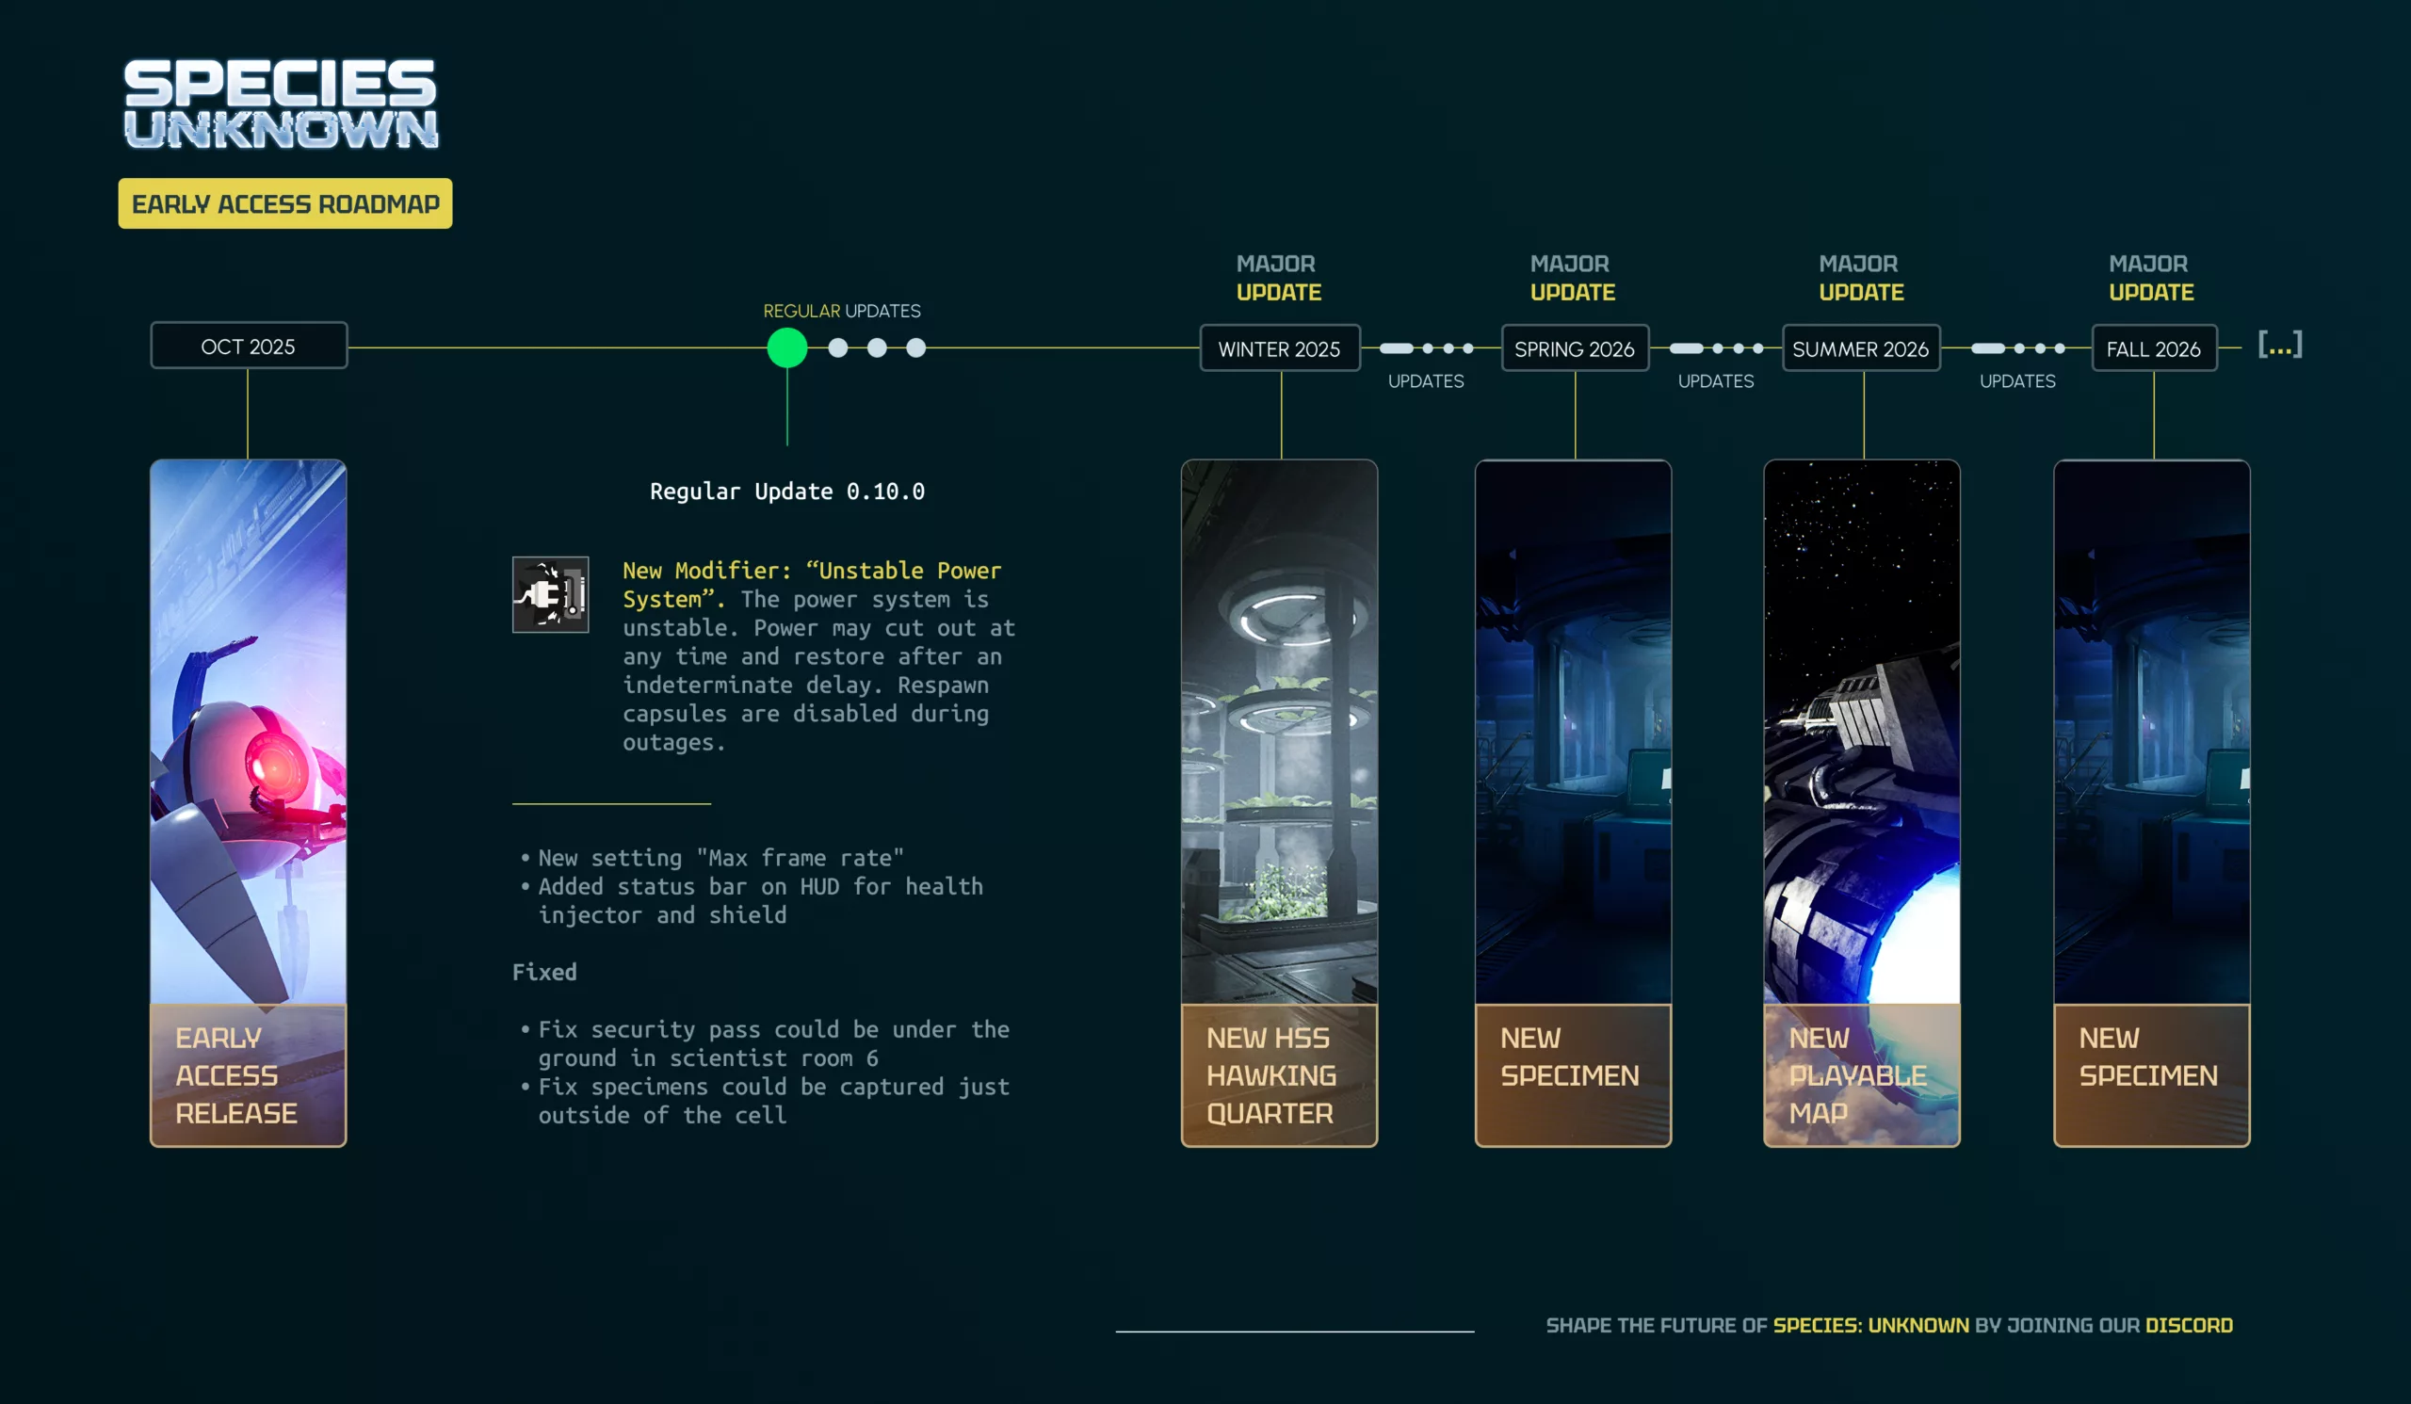Follow the Discord link in footer
The width and height of the screenshot is (2411, 1404).
[x=2188, y=1326]
